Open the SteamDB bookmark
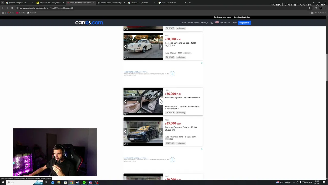Image resolution: width=328 pixels, height=185 pixels. point(32,13)
